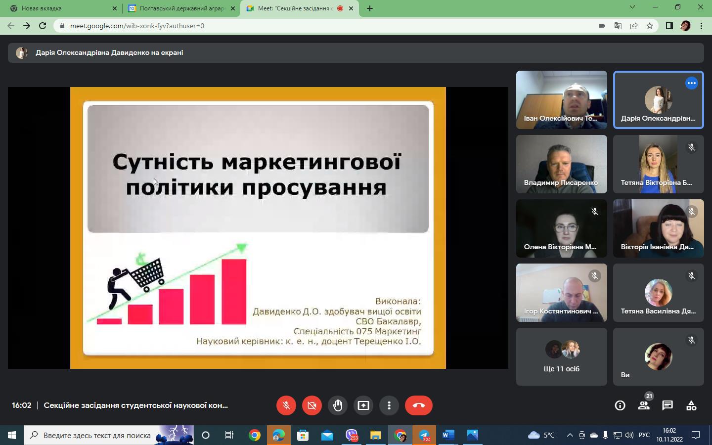Click the Ігор Костянтинович participant tile

click(562, 293)
